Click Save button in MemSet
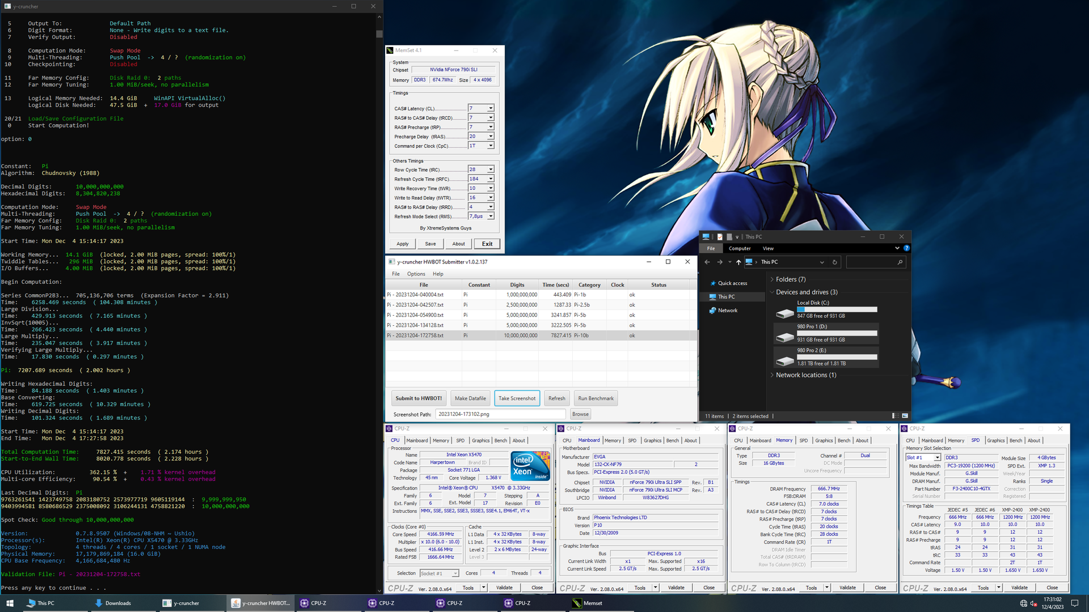This screenshot has height=612, width=1089. [x=430, y=244]
